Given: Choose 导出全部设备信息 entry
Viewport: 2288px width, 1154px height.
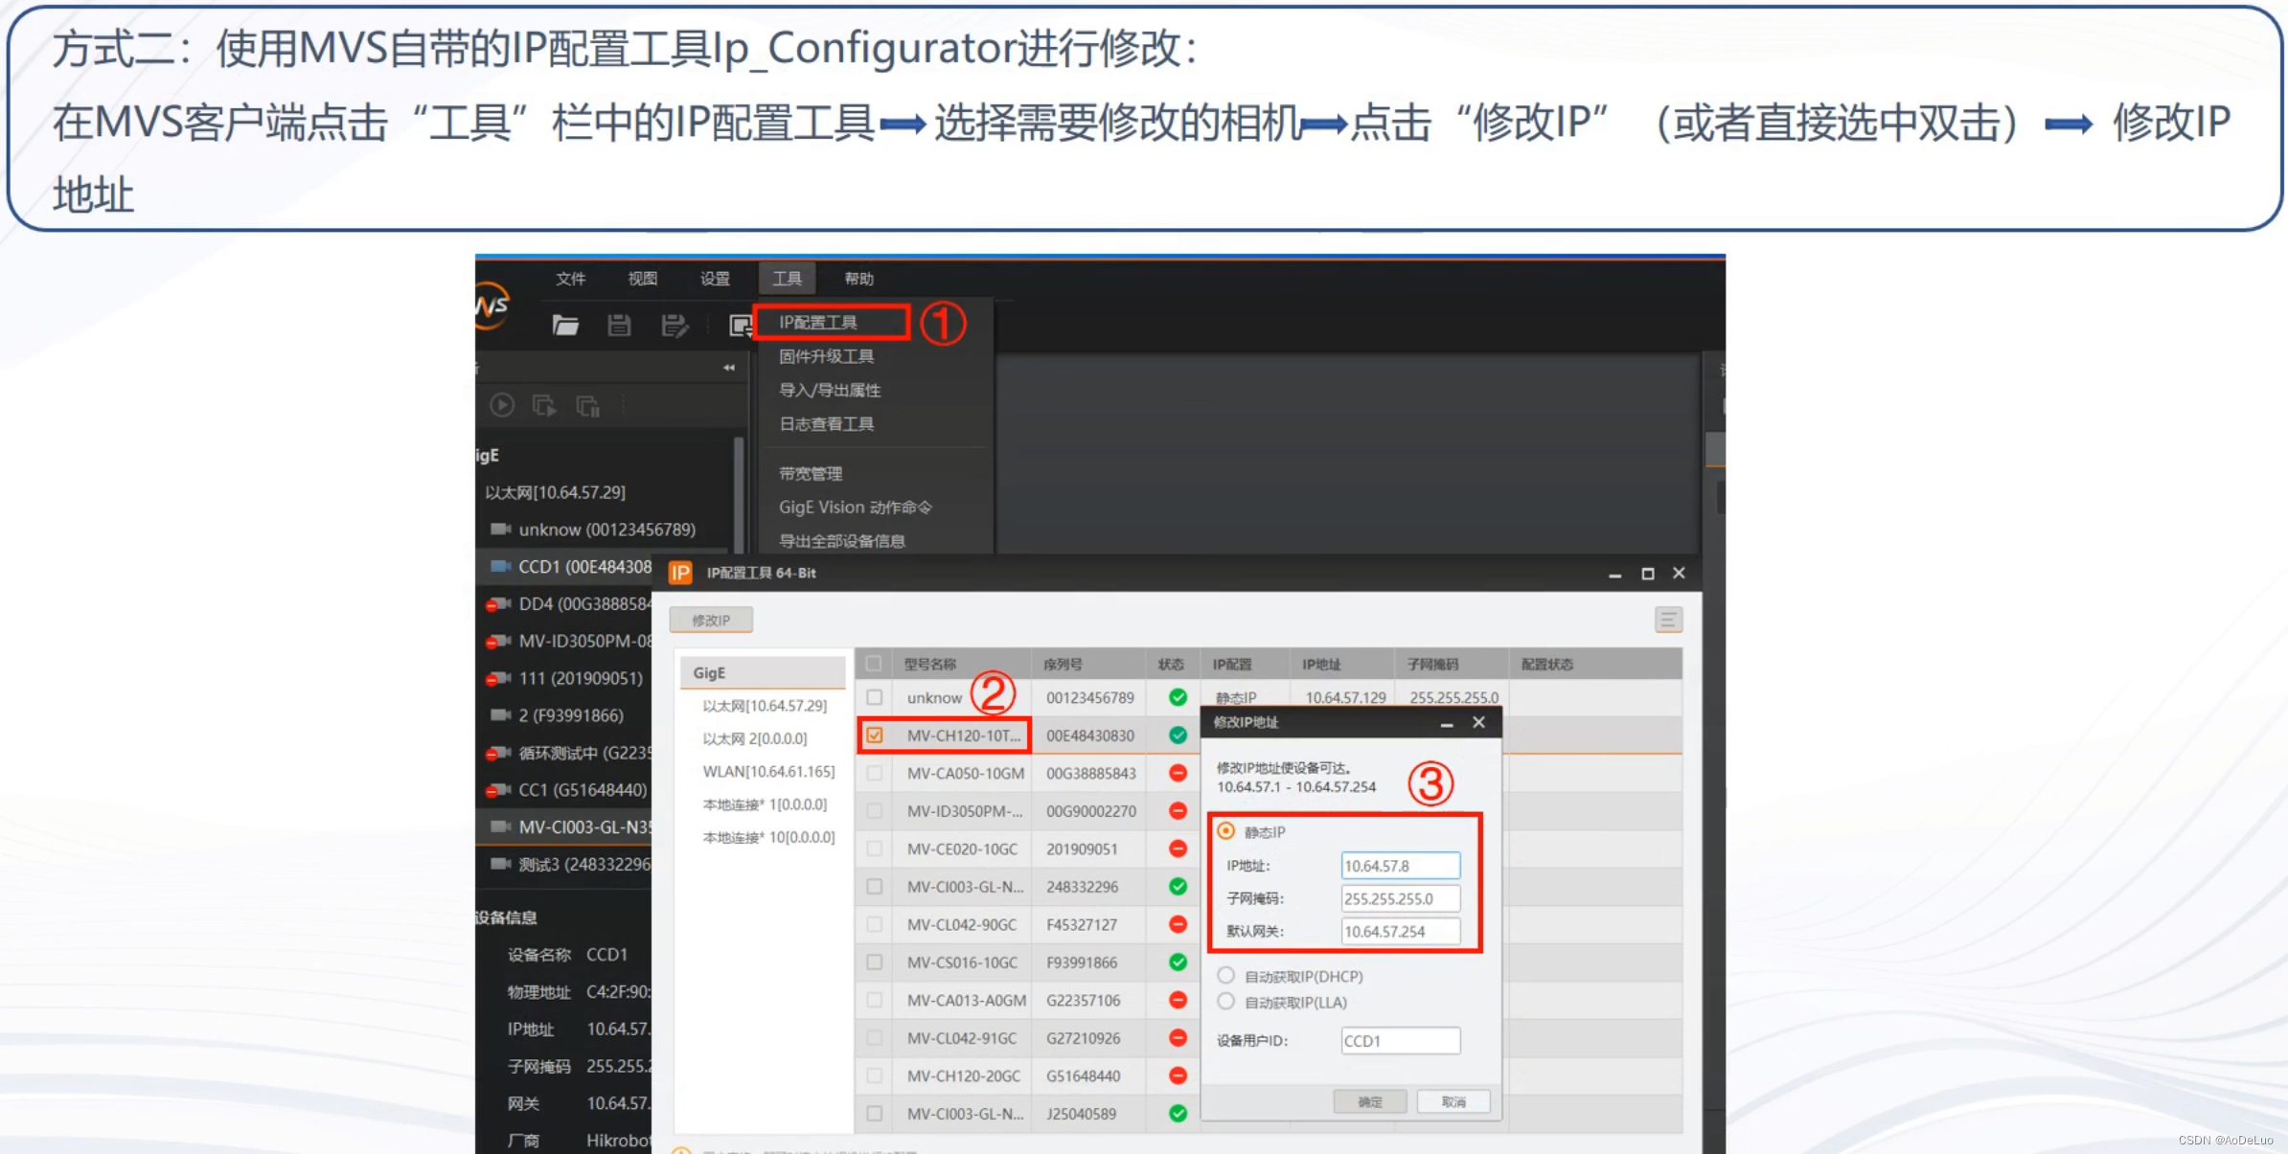Looking at the screenshot, I should pyautogui.click(x=841, y=541).
